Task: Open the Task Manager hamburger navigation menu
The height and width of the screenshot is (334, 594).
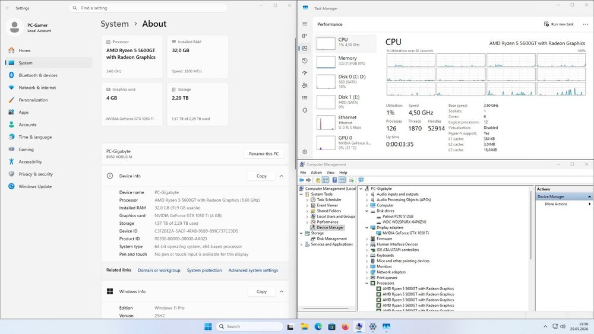Action: click(305, 24)
